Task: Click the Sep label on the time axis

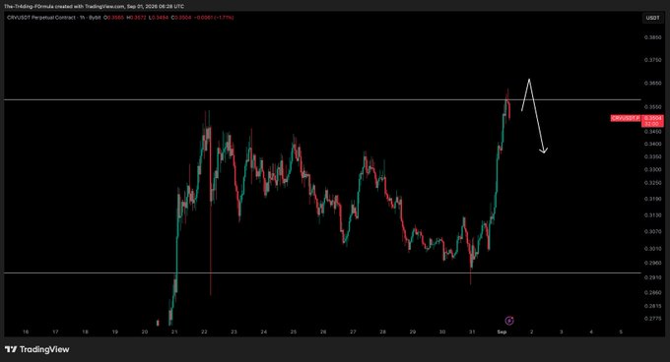Action: pos(502,332)
